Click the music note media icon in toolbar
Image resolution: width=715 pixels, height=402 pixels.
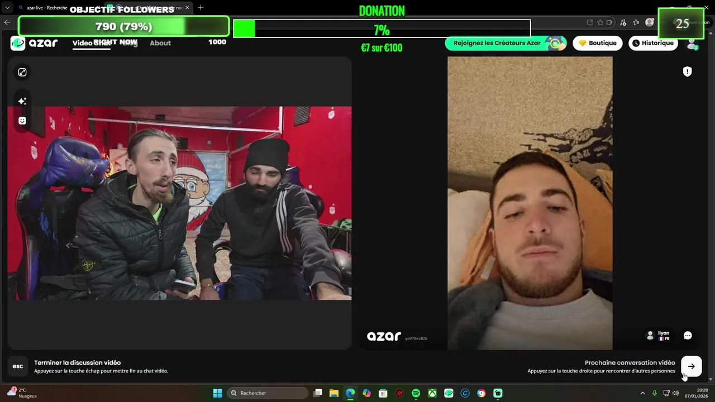pyautogui.click(x=623, y=22)
